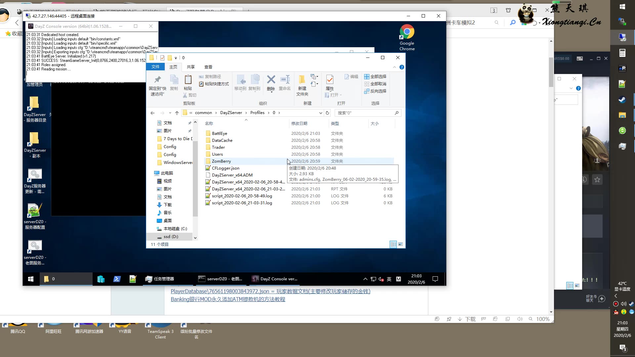Switch to details view layout toggle
This screenshot has width=635, height=357.
393,244
